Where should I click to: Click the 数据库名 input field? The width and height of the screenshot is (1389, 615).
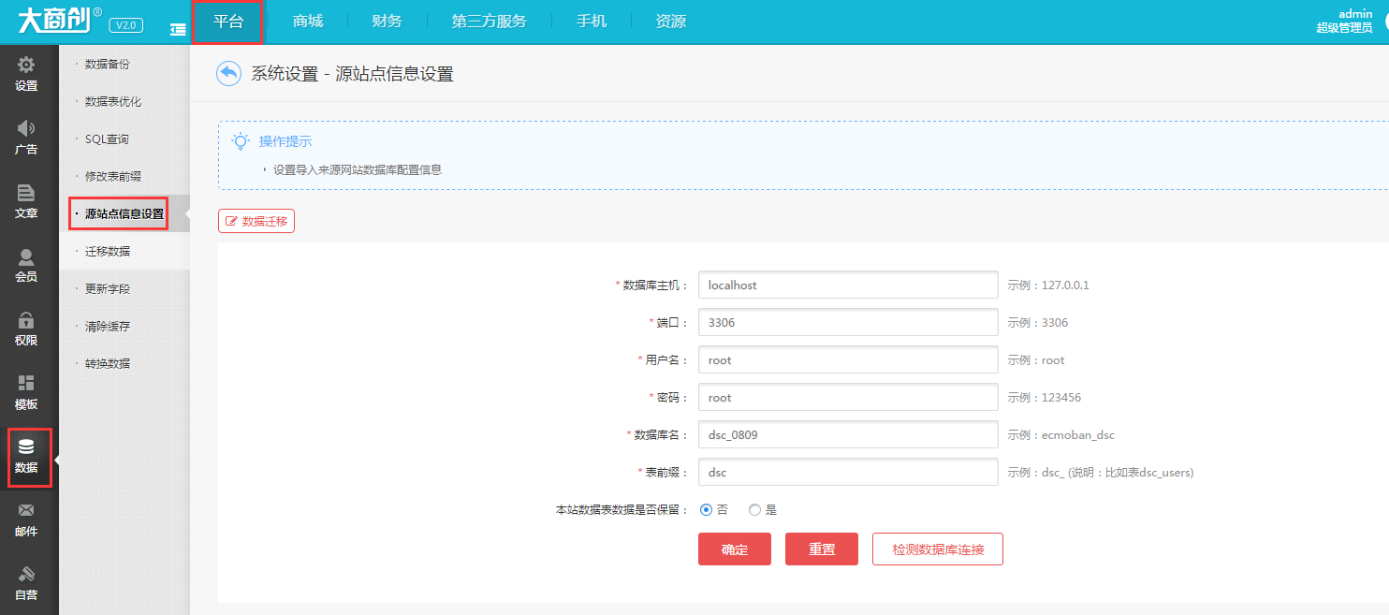click(x=849, y=435)
